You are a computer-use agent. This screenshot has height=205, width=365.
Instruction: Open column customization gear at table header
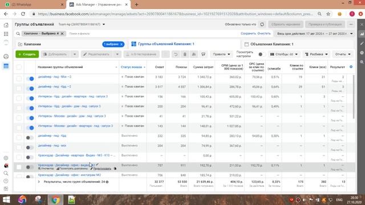351,67
